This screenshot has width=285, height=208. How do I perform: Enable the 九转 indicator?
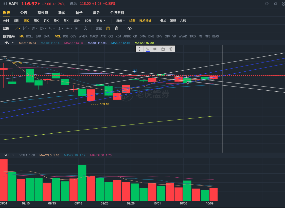pos(183,21)
